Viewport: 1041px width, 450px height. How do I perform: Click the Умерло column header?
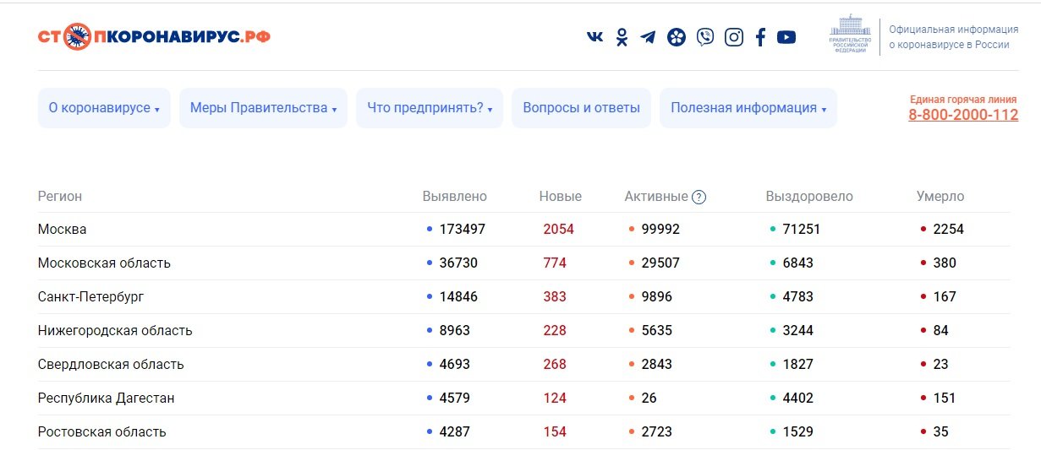tap(940, 196)
